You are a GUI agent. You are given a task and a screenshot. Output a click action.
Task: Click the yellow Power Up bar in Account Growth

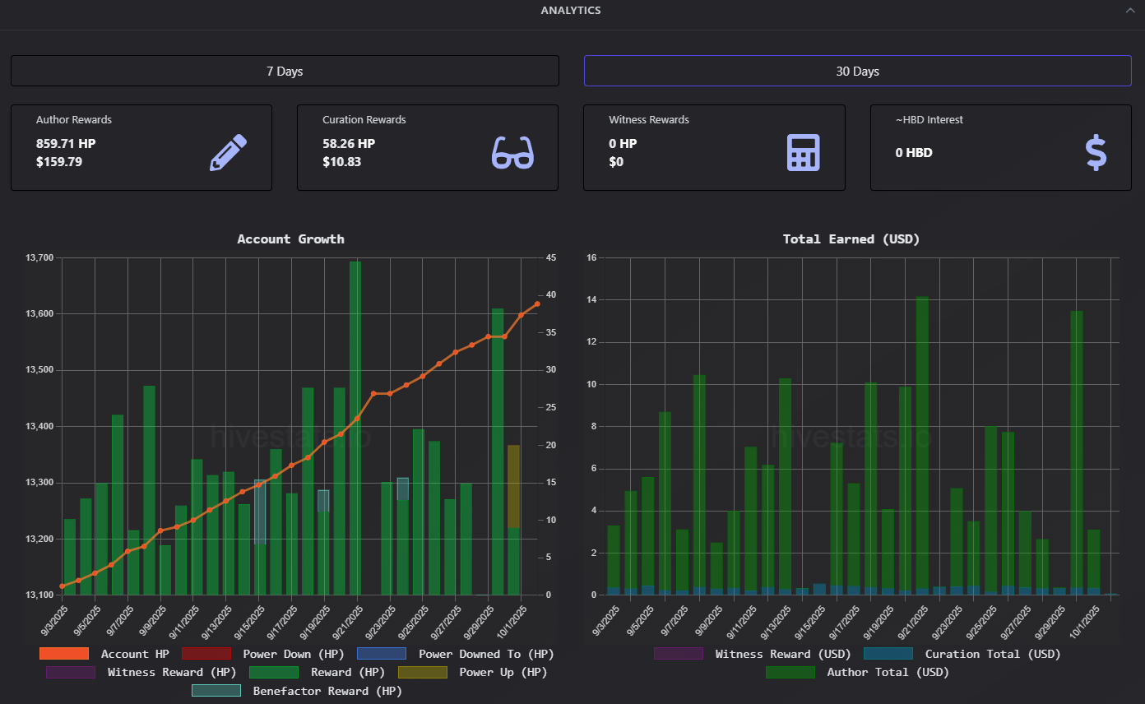tap(513, 485)
